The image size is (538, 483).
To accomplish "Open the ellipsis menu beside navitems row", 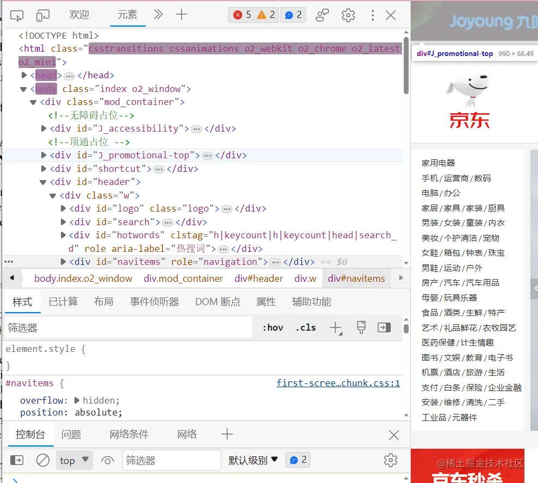I will [x=9, y=262].
